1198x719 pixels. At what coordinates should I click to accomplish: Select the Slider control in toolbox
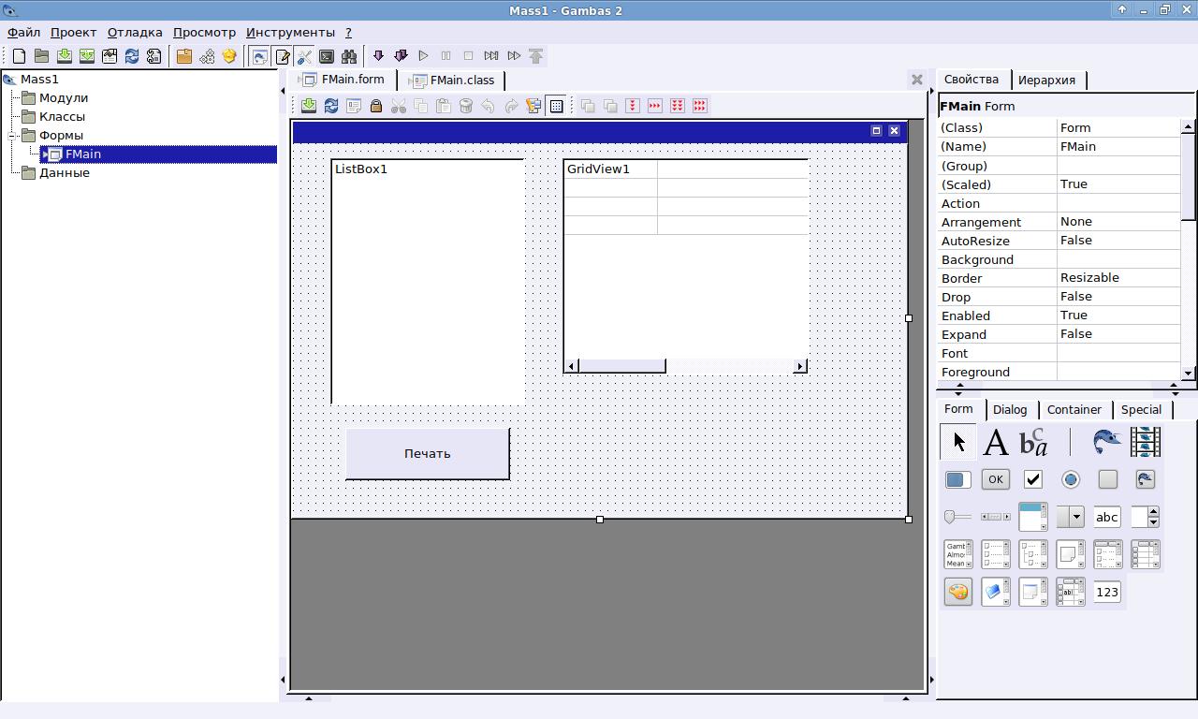click(958, 517)
